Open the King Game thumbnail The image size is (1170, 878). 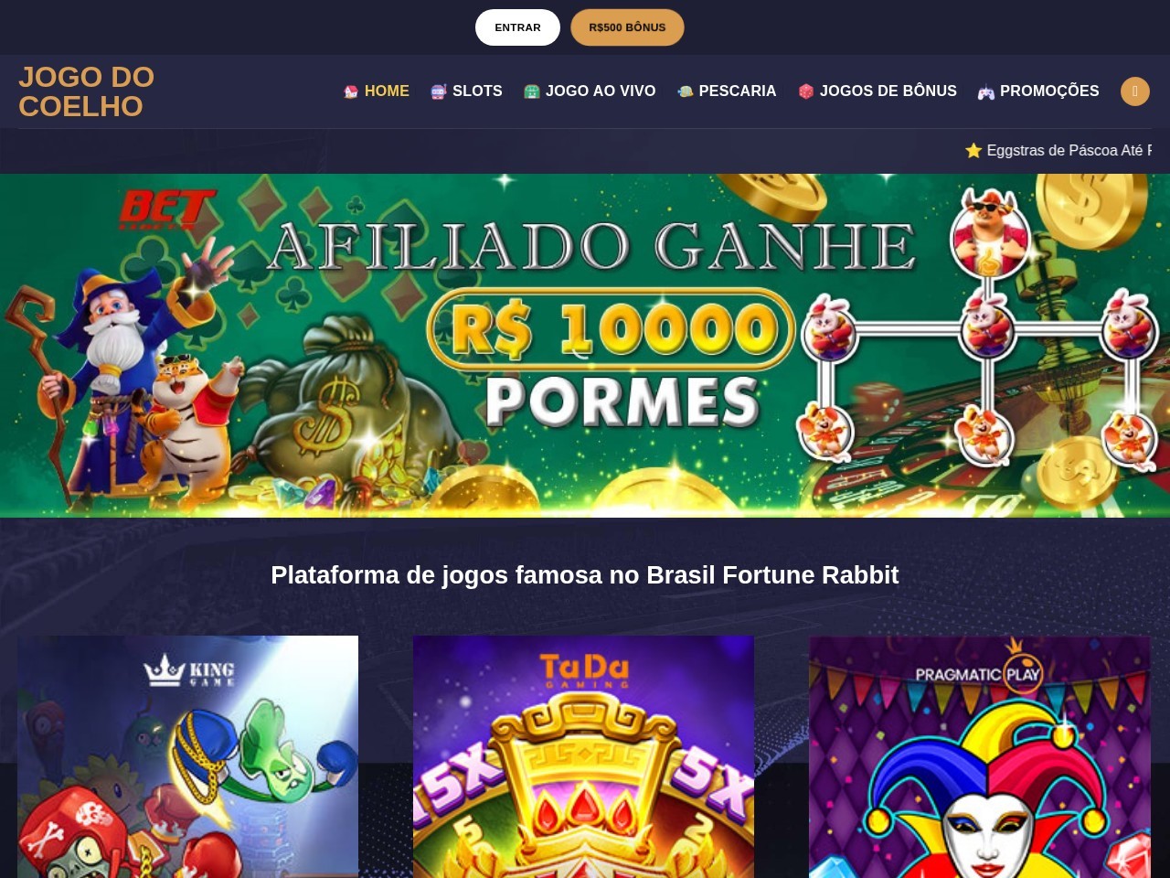187,757
